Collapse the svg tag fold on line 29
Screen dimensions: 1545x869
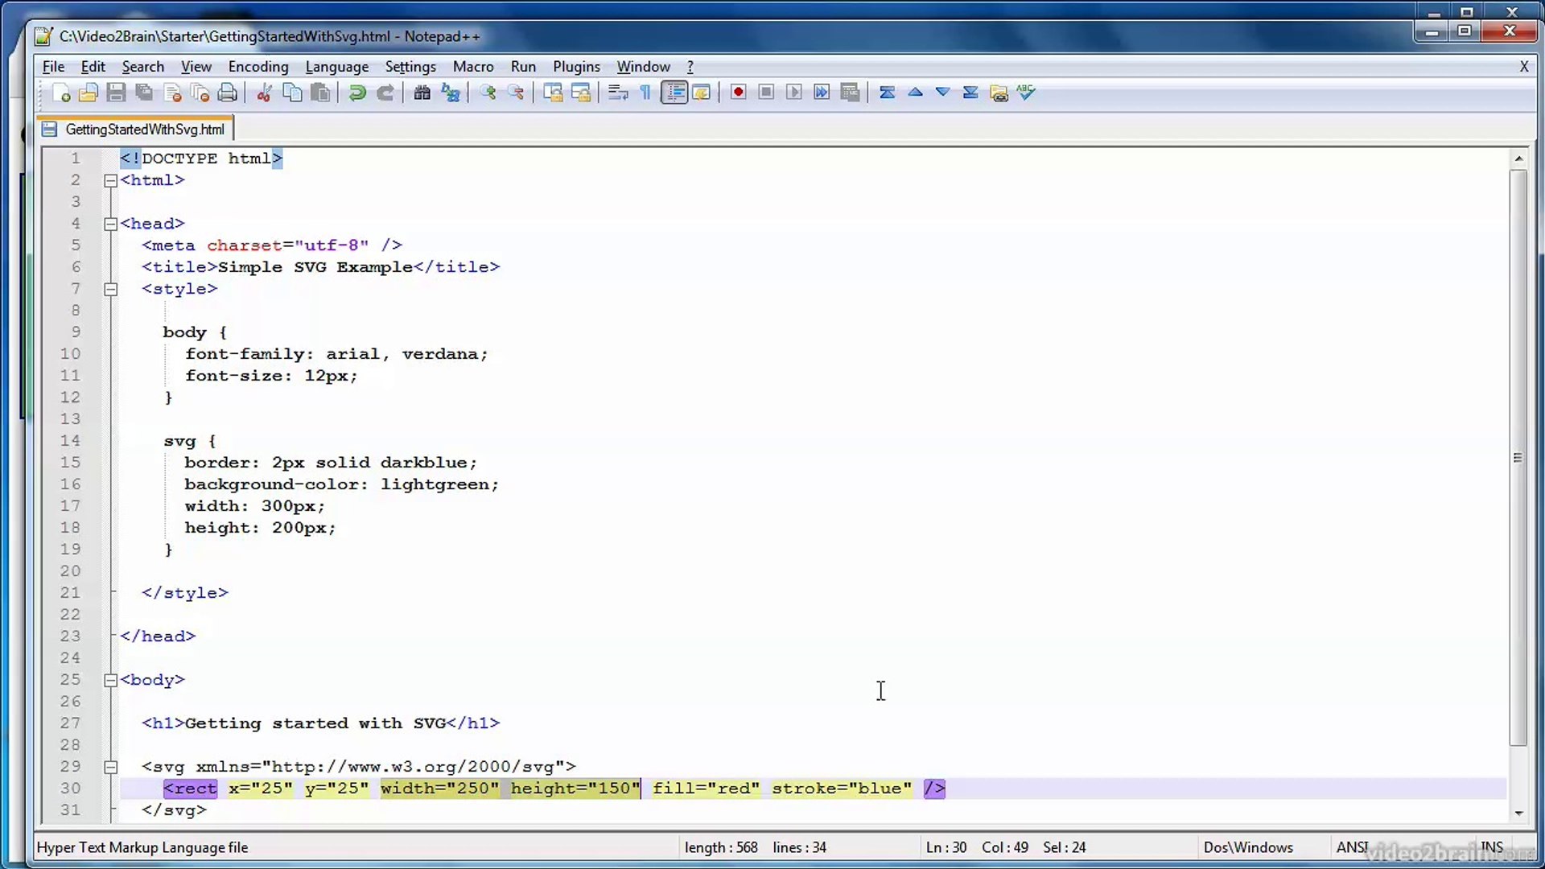[x=111, y=767]
